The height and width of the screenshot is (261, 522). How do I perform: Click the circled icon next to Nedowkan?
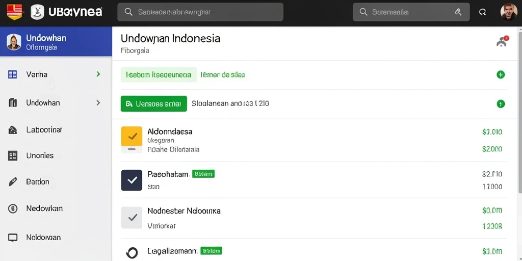click(x=12, y=208)
